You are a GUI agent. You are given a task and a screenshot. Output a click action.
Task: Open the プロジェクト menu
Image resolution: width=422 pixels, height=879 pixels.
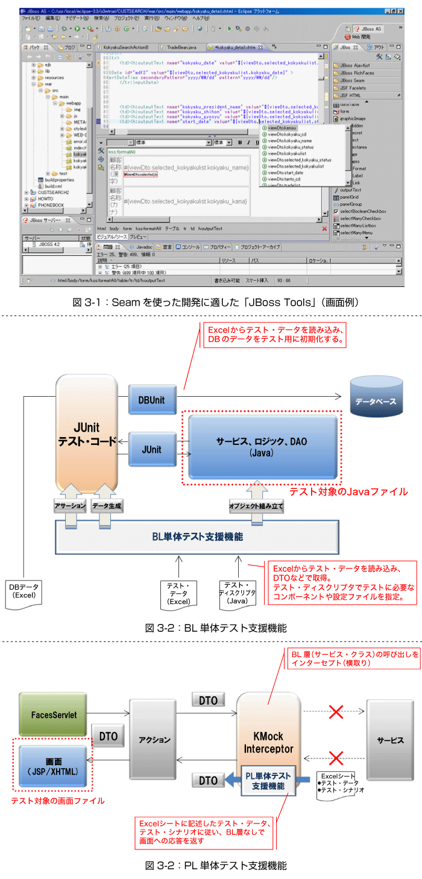126,19
